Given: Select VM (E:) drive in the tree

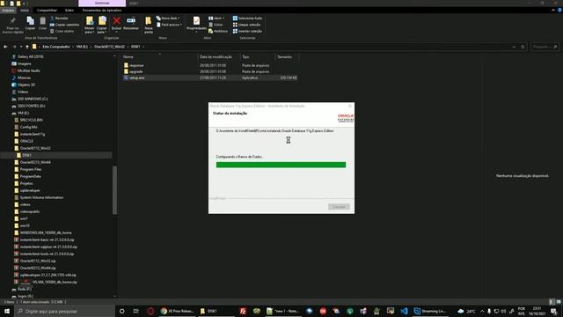Looking at the screenshot, I should [24, 114].
